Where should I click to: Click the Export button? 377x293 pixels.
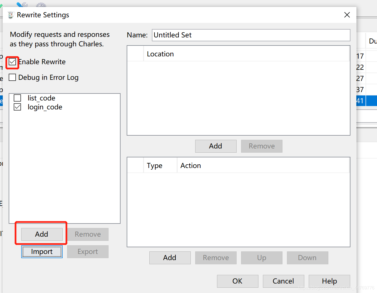(x=88, y=252)
